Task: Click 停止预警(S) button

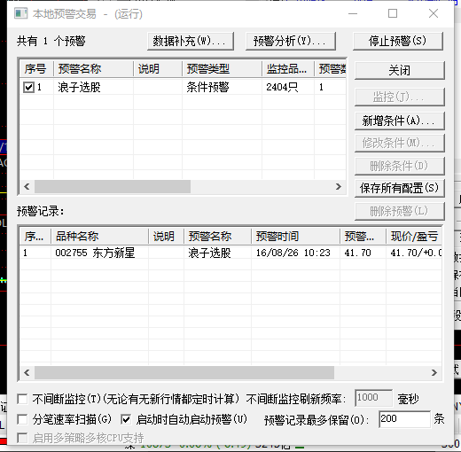Action: pos(398,41)
